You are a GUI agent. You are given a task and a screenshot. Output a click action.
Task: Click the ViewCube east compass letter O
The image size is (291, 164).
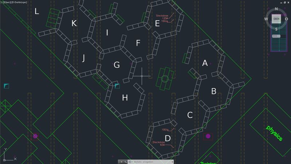(287, 19)
